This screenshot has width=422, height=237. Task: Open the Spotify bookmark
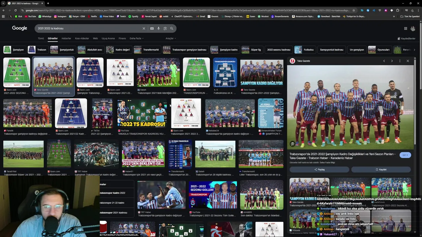[x=133, y=16]
